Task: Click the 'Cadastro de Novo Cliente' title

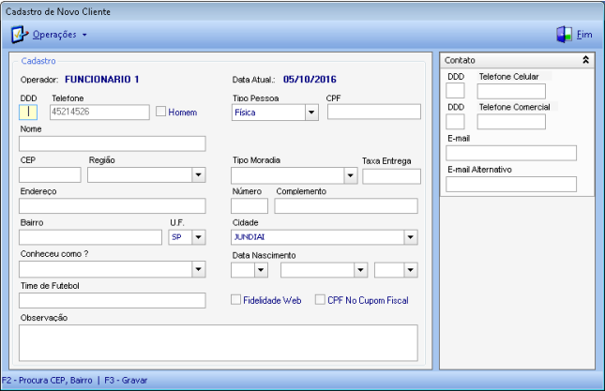Action: point(58,12)
